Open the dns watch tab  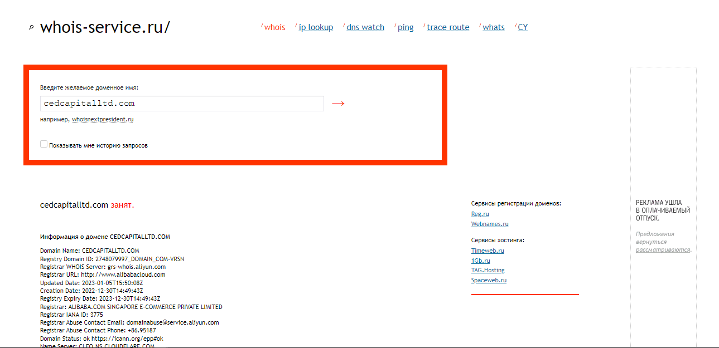coord(365,27)
